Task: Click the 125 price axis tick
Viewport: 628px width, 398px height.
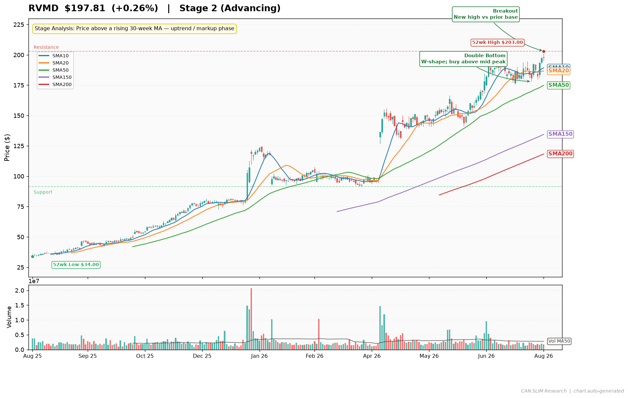Action: click(19, 146)
